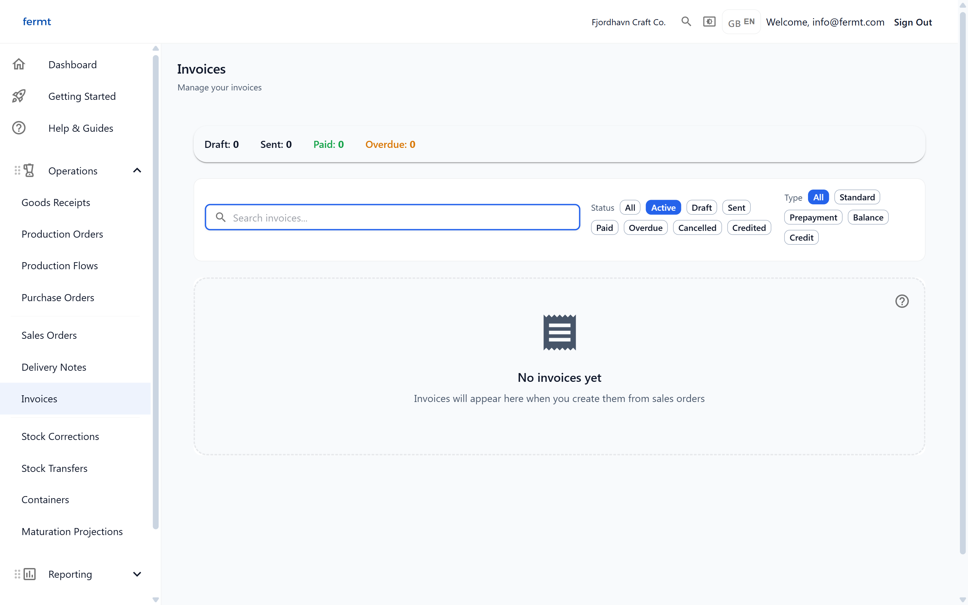Click the Help & Guides question mark icon
The width and height of the screenshot is (968, 605).
19,128
